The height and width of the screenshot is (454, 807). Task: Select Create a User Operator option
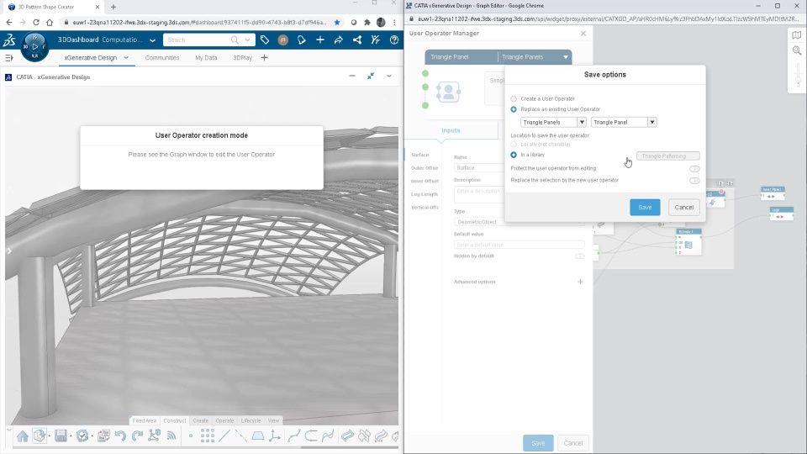[514, 99]
